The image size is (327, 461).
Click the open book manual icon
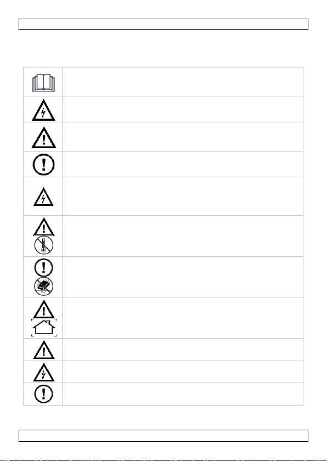pos(43,83)
